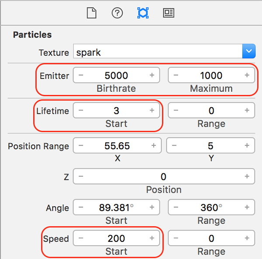The image size is (262, 259).
Task: Click the Texture field showing spark
Action: 158,51
